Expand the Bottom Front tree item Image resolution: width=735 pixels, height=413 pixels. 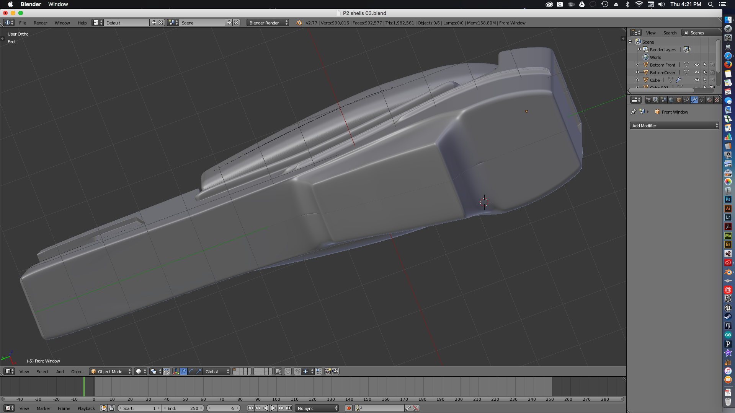click(x=637, y=65)
